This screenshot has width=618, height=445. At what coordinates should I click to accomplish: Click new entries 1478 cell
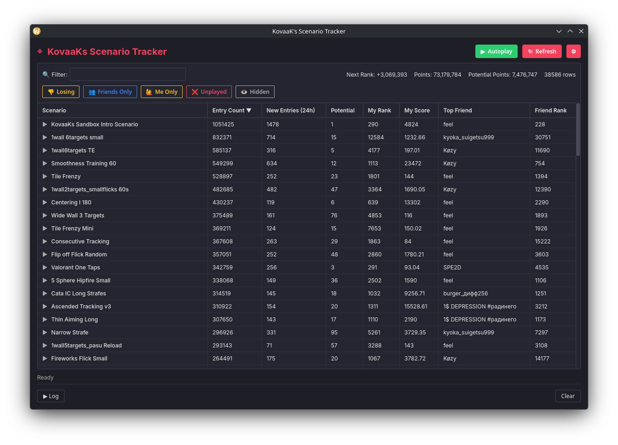click(x=273, y=124)
